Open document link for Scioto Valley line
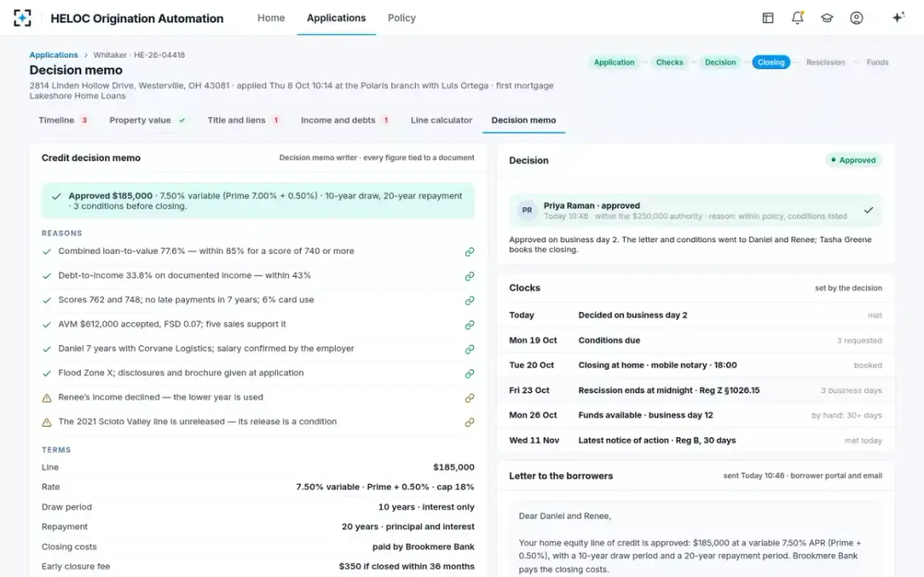Screen dimensions: 924x577 pos(469,422)
